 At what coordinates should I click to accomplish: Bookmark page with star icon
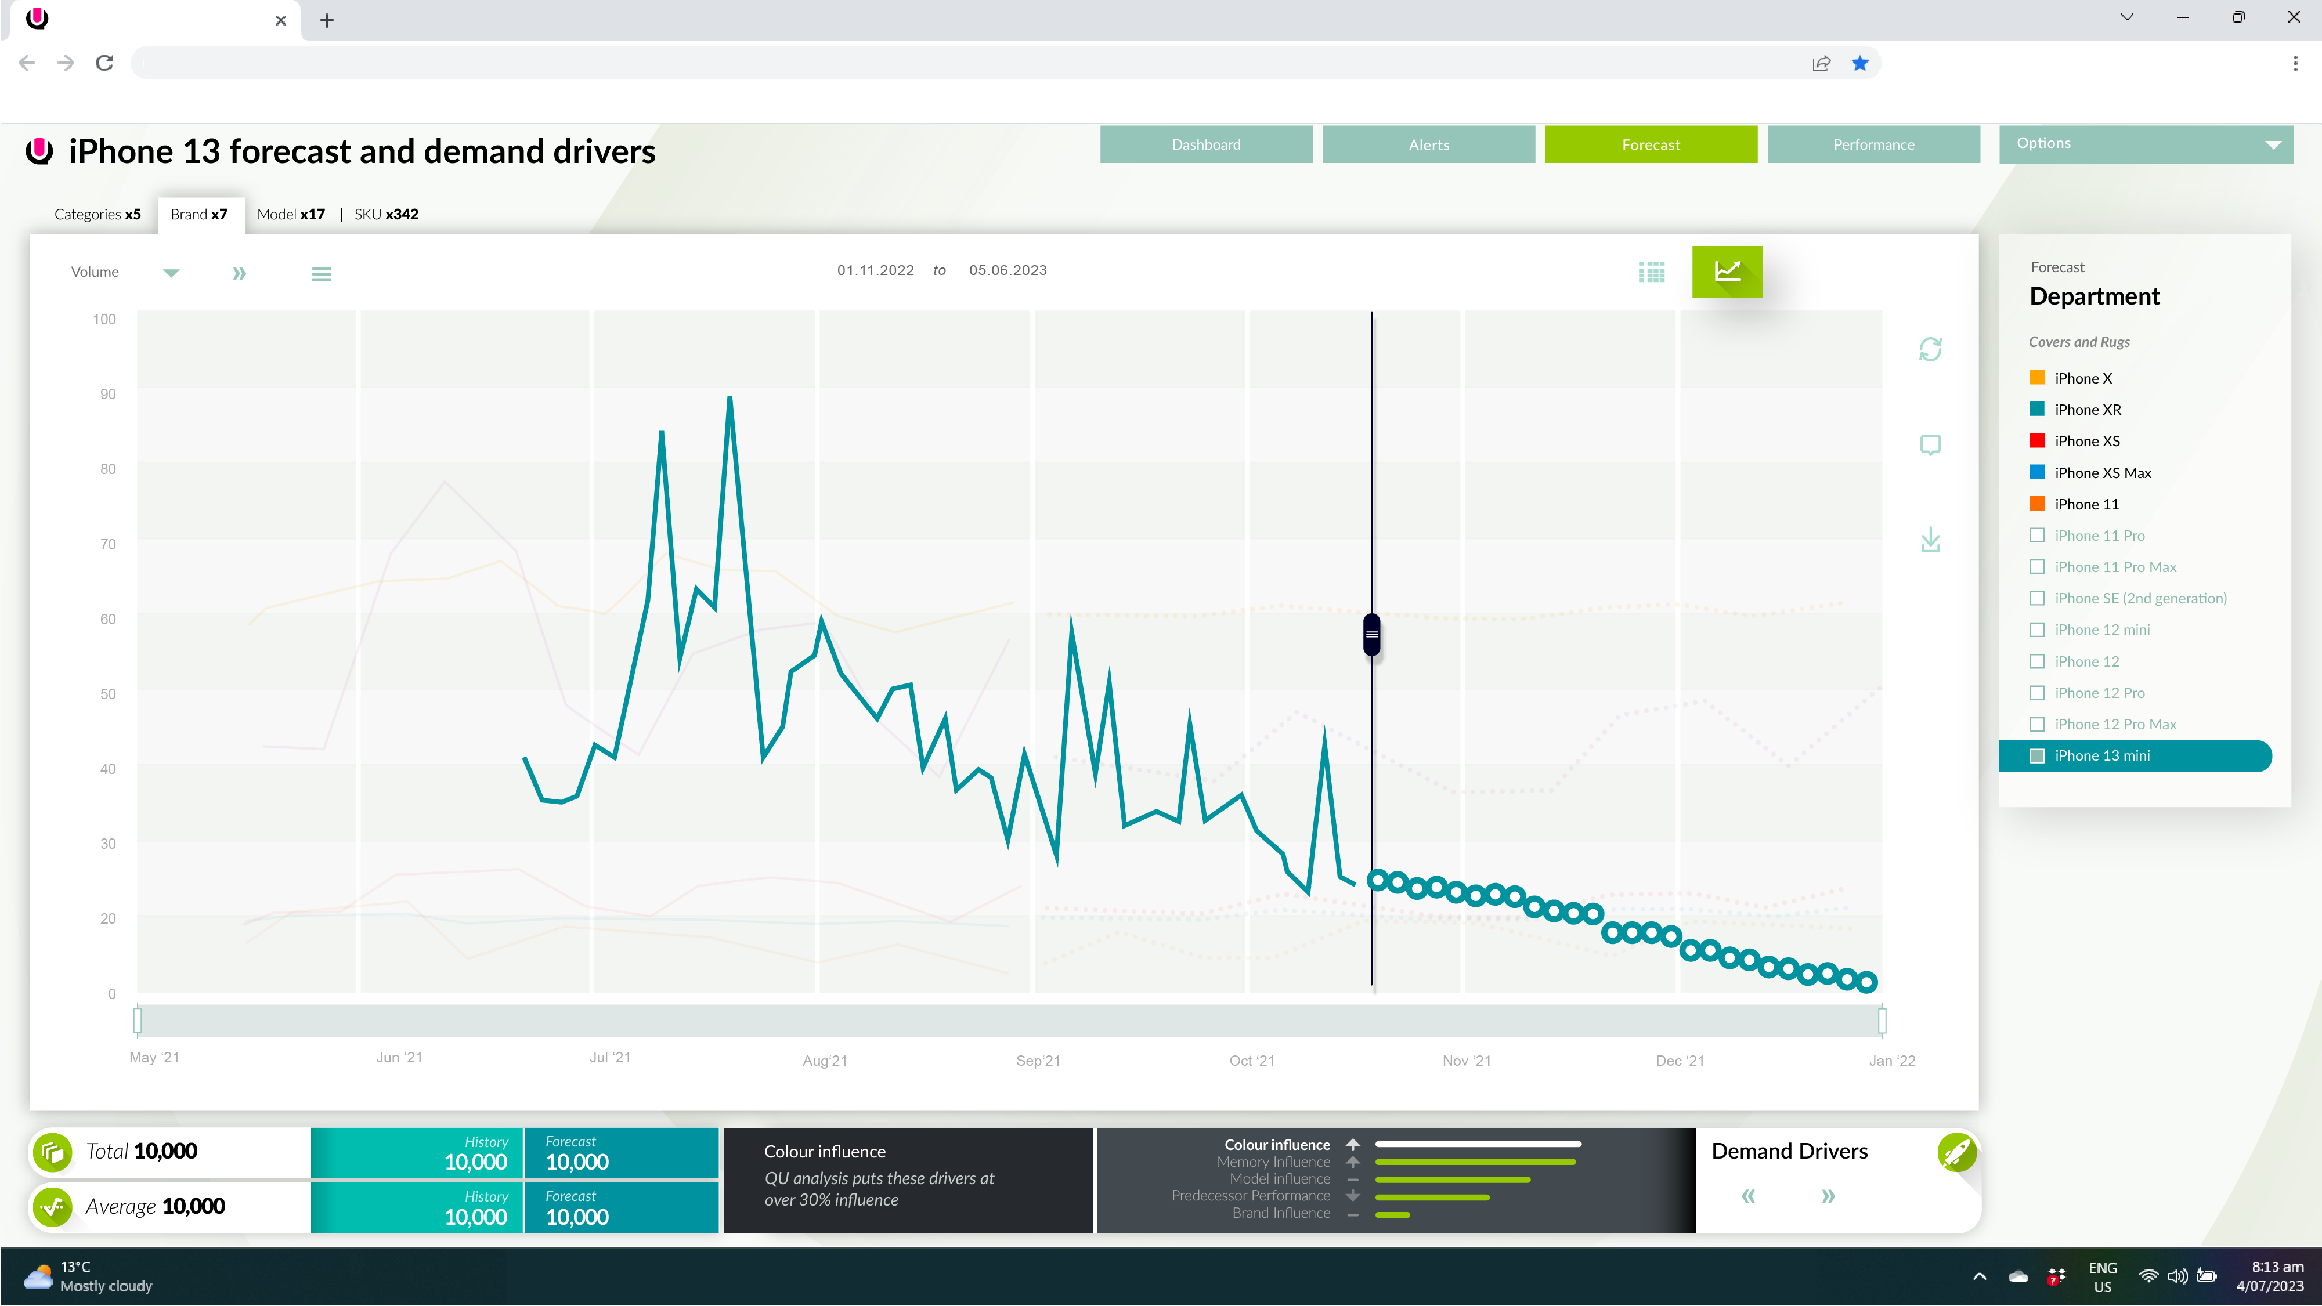click(x=1859, y=63)
